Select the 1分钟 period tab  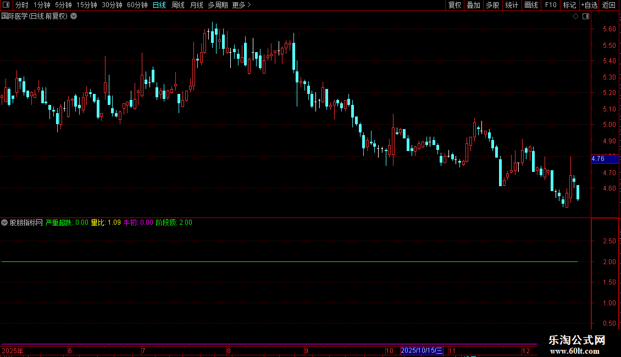[x=42, y=5]
